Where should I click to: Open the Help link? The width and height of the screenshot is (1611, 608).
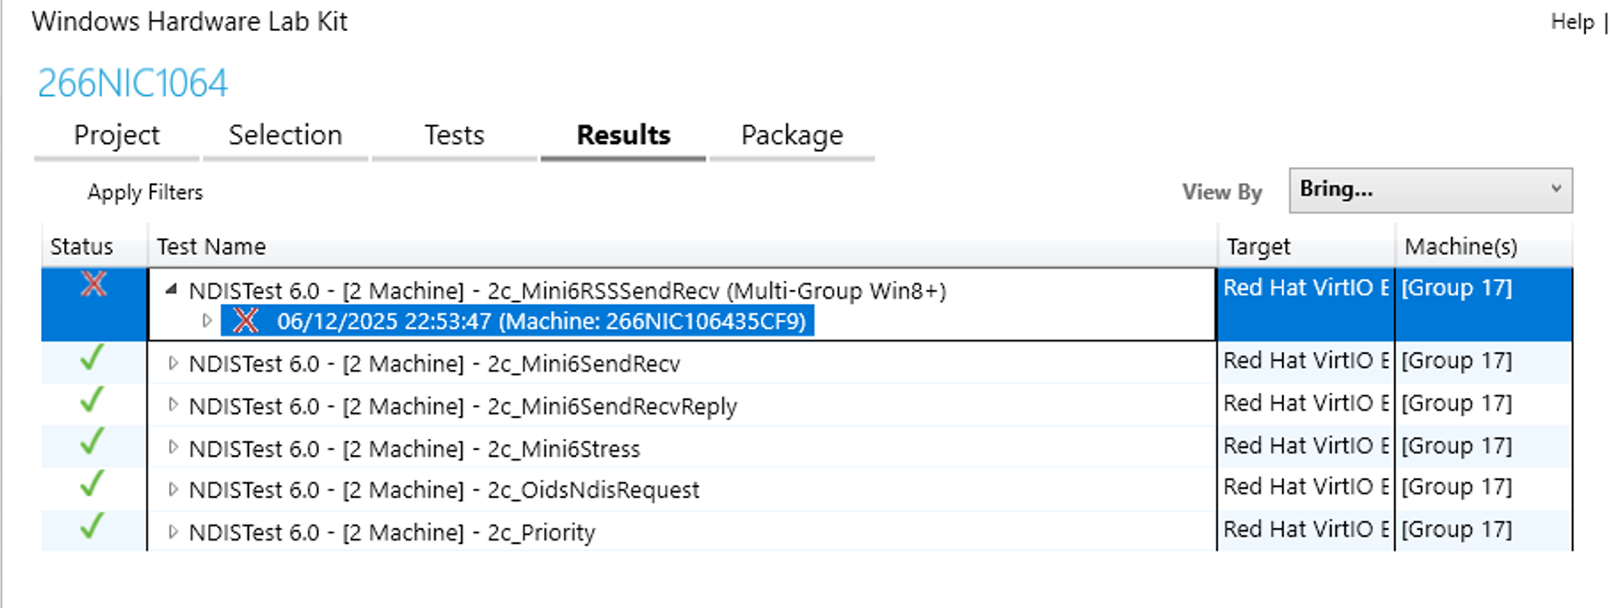[x=1572, y=22]
